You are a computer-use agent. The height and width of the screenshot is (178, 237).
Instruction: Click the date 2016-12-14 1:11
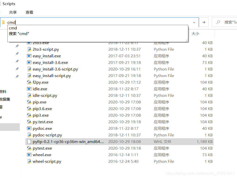(123, 155)
